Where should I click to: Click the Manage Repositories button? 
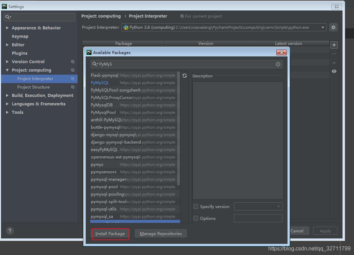tap(161, 233)
